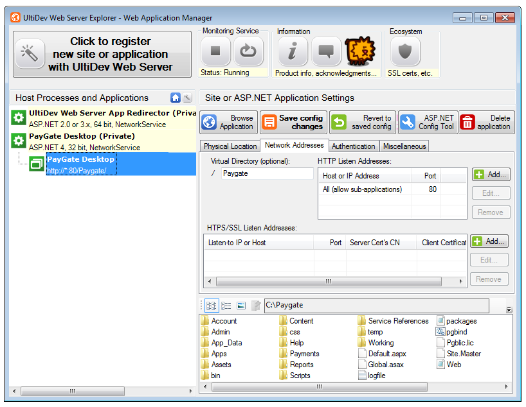The width and height of the screenshot is (526, 407).
Task: Switch file browser to list view
Action: coord(226,306)
